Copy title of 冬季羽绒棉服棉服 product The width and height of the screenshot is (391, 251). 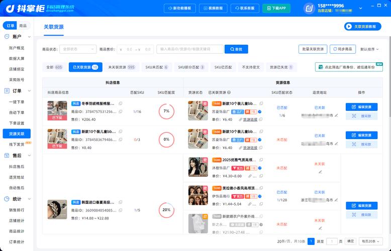pyautogui.click(x=121, y=103)
